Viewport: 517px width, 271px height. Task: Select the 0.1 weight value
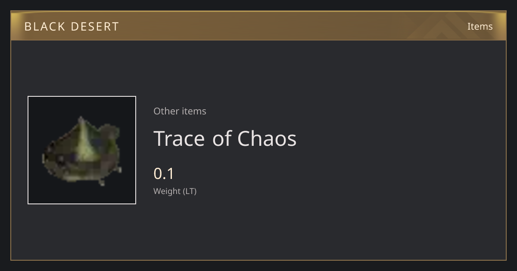pyautogui.click(x=164, y=173)
